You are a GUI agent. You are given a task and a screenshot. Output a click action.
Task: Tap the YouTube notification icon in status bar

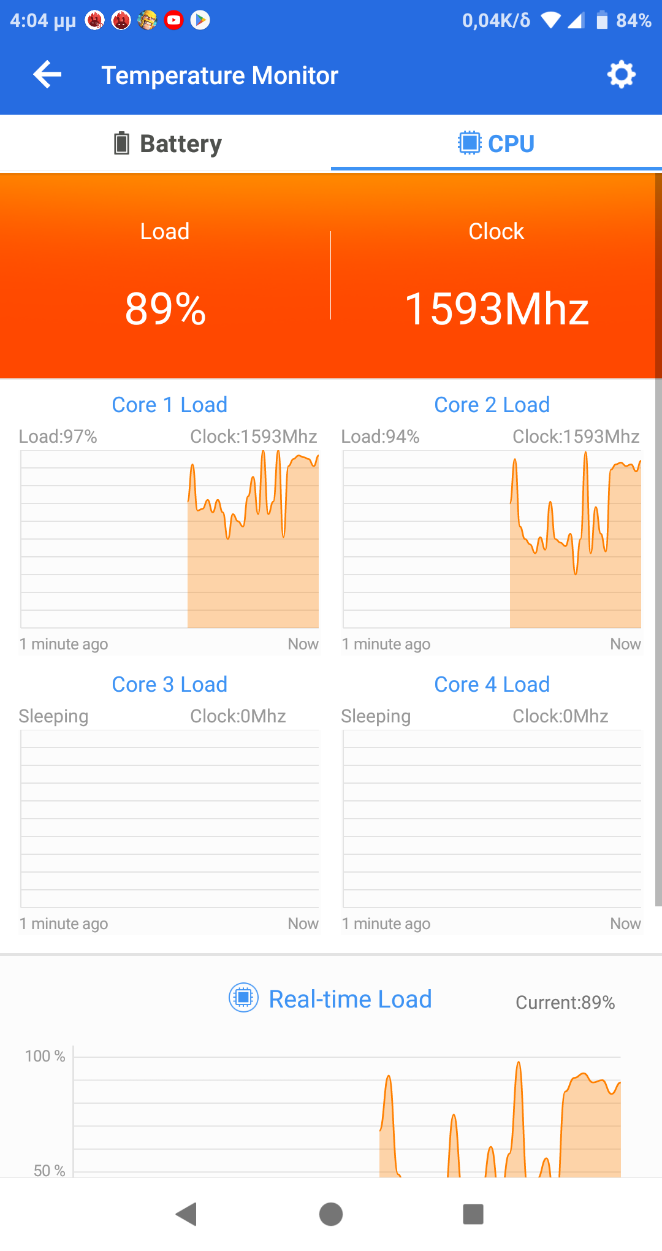pos(173,20)
